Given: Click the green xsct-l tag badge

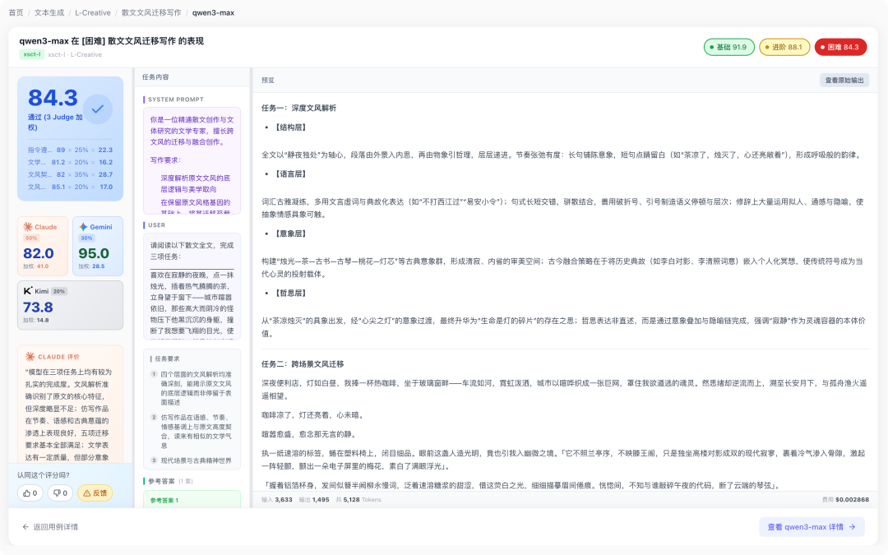Looking at the screenshot, I should (x=31, y=54).
